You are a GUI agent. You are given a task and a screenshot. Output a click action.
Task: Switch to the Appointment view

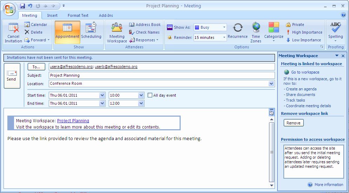pyautogui.click(x=67, y=32)
